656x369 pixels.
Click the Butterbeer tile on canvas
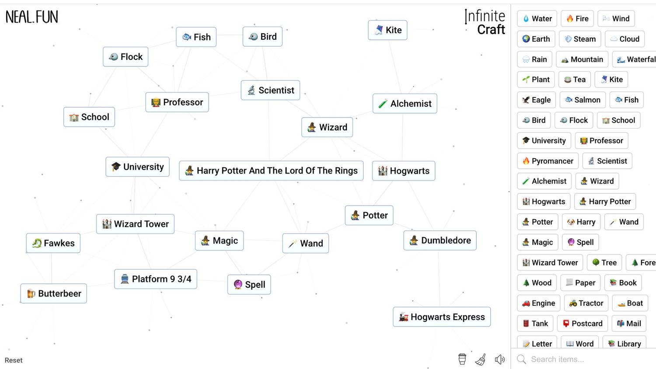coord(53,293)
